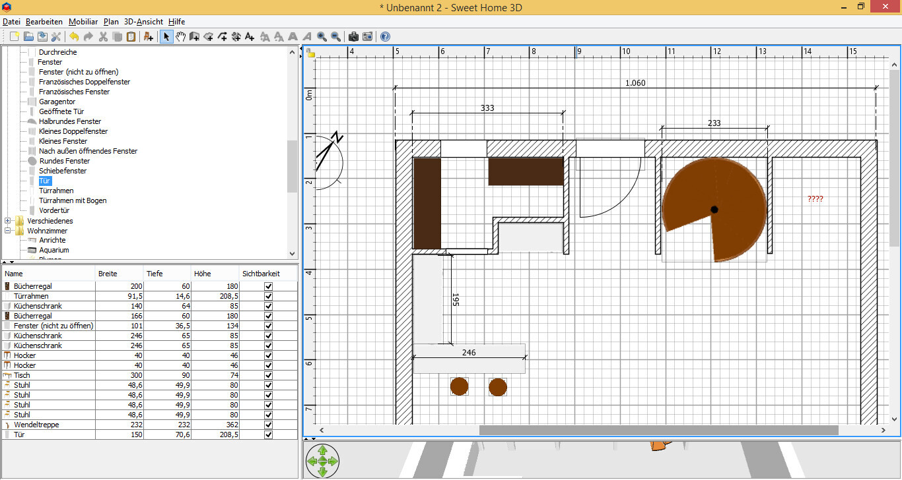This screenshot has height=480, width=902.
Task: Select the Pan hand tool
Action: [x=180, y=36]
